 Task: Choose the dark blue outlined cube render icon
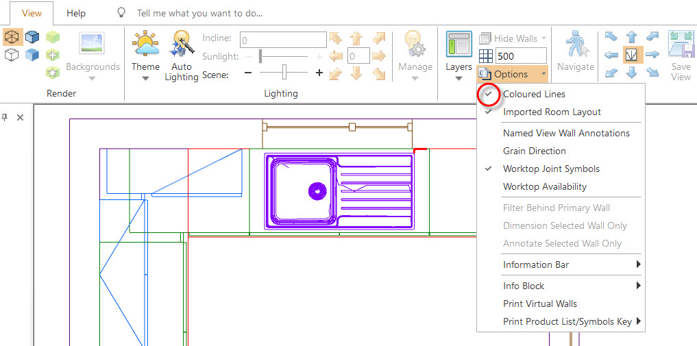coord(32,38)
